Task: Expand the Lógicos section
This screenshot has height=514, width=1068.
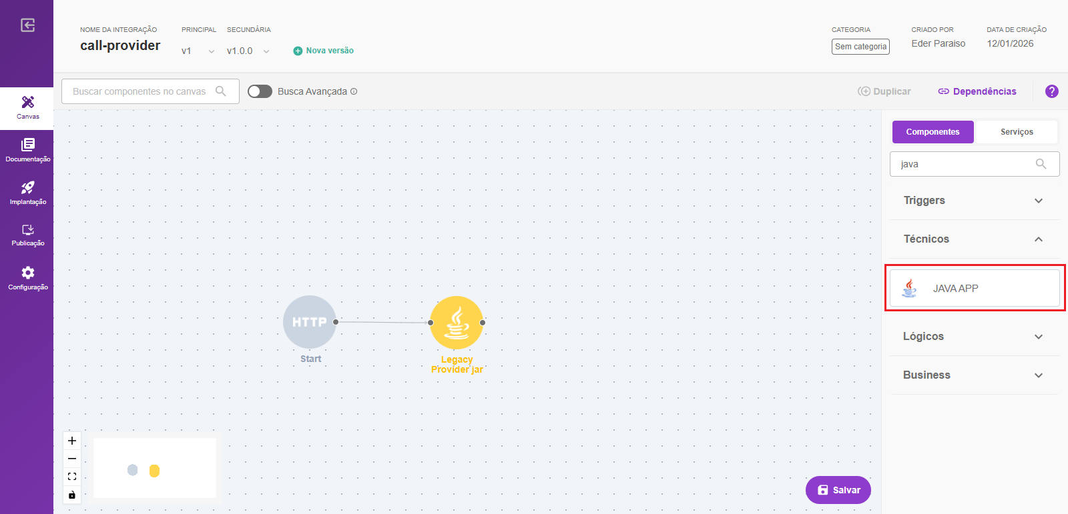Action: pos(974,337)
